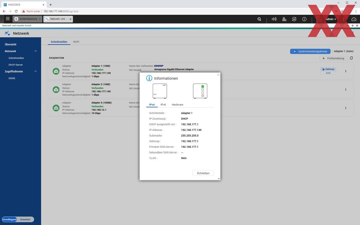This screenshot has height=225, width=360.
Task: Click the Adapter 3 10G status icon
Action: 56,108
